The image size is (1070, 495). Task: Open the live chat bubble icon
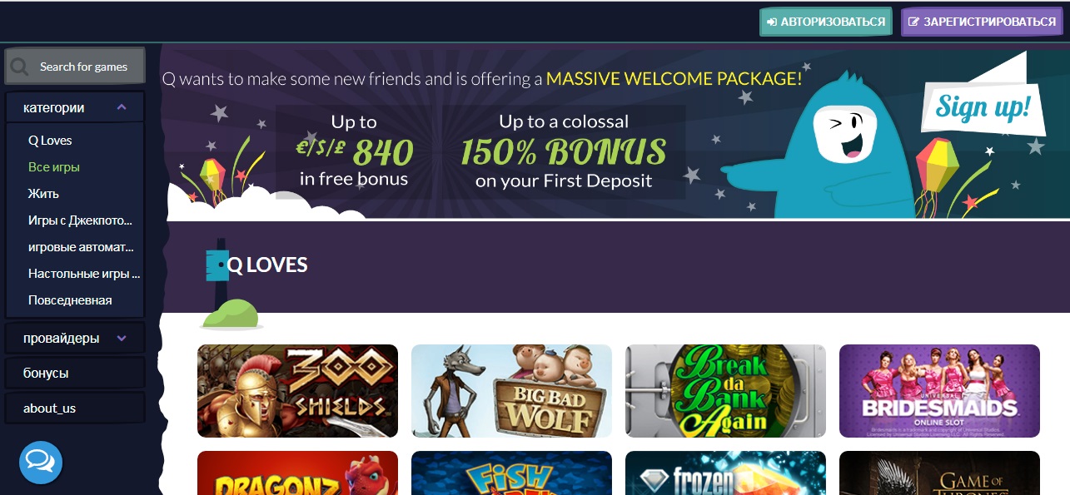pyautogui.click(x=41, y=462)
